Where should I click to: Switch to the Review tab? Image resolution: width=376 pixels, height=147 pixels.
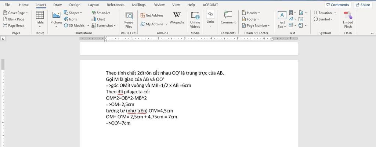159,5
